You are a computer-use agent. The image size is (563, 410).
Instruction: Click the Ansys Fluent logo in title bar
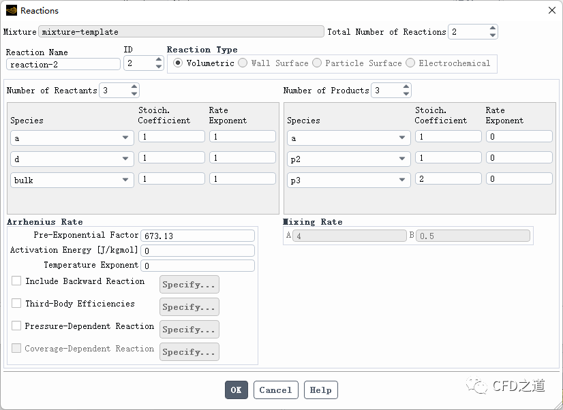[x=11, y=10]
